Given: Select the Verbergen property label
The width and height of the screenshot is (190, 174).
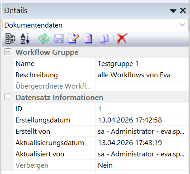Looking at the screenshot, I should coord(54,165).
